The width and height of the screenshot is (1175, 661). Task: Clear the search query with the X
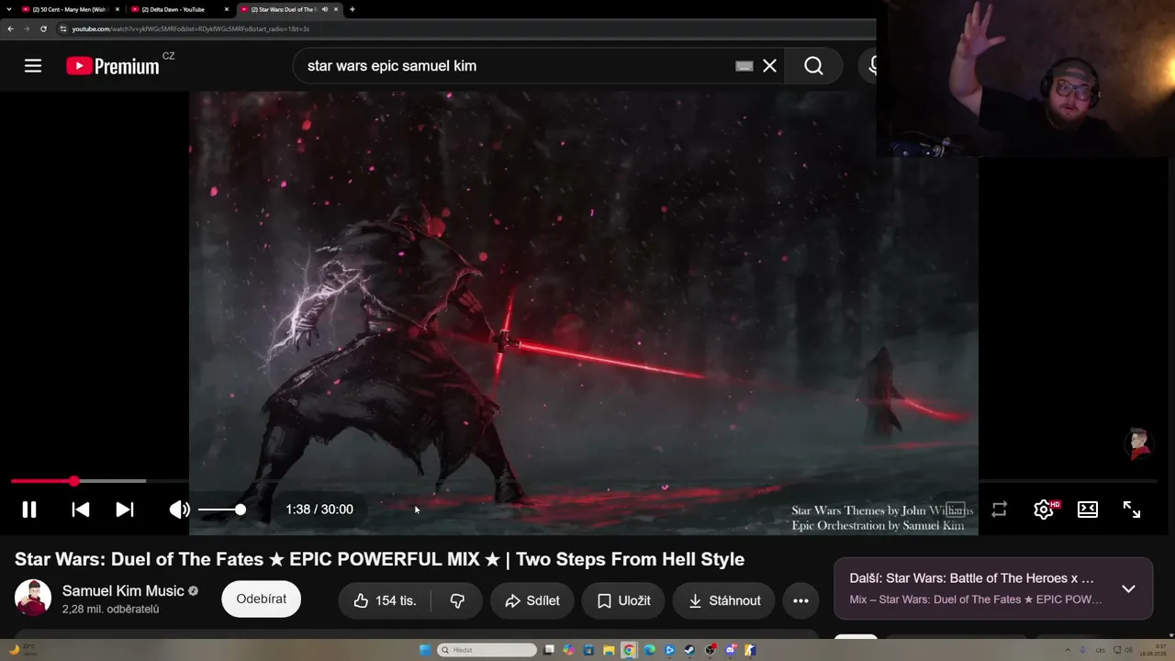(x=769, y=65)
